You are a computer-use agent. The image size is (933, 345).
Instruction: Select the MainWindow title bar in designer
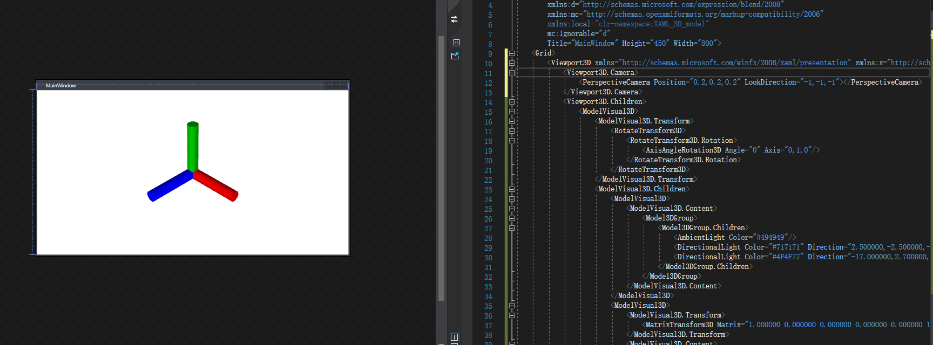[x=193, y=85]
